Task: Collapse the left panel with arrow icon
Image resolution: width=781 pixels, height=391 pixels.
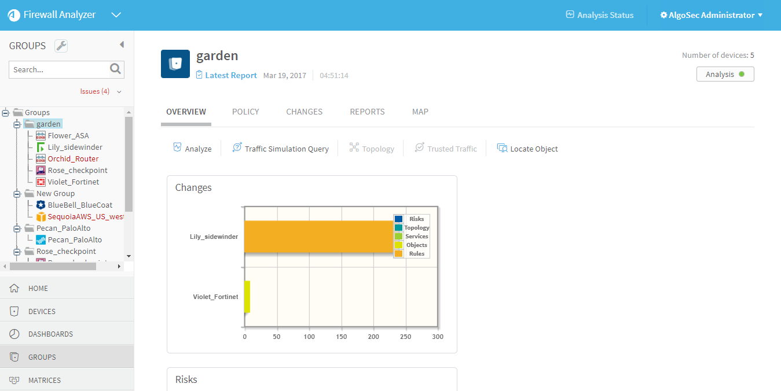Action: 122,45
